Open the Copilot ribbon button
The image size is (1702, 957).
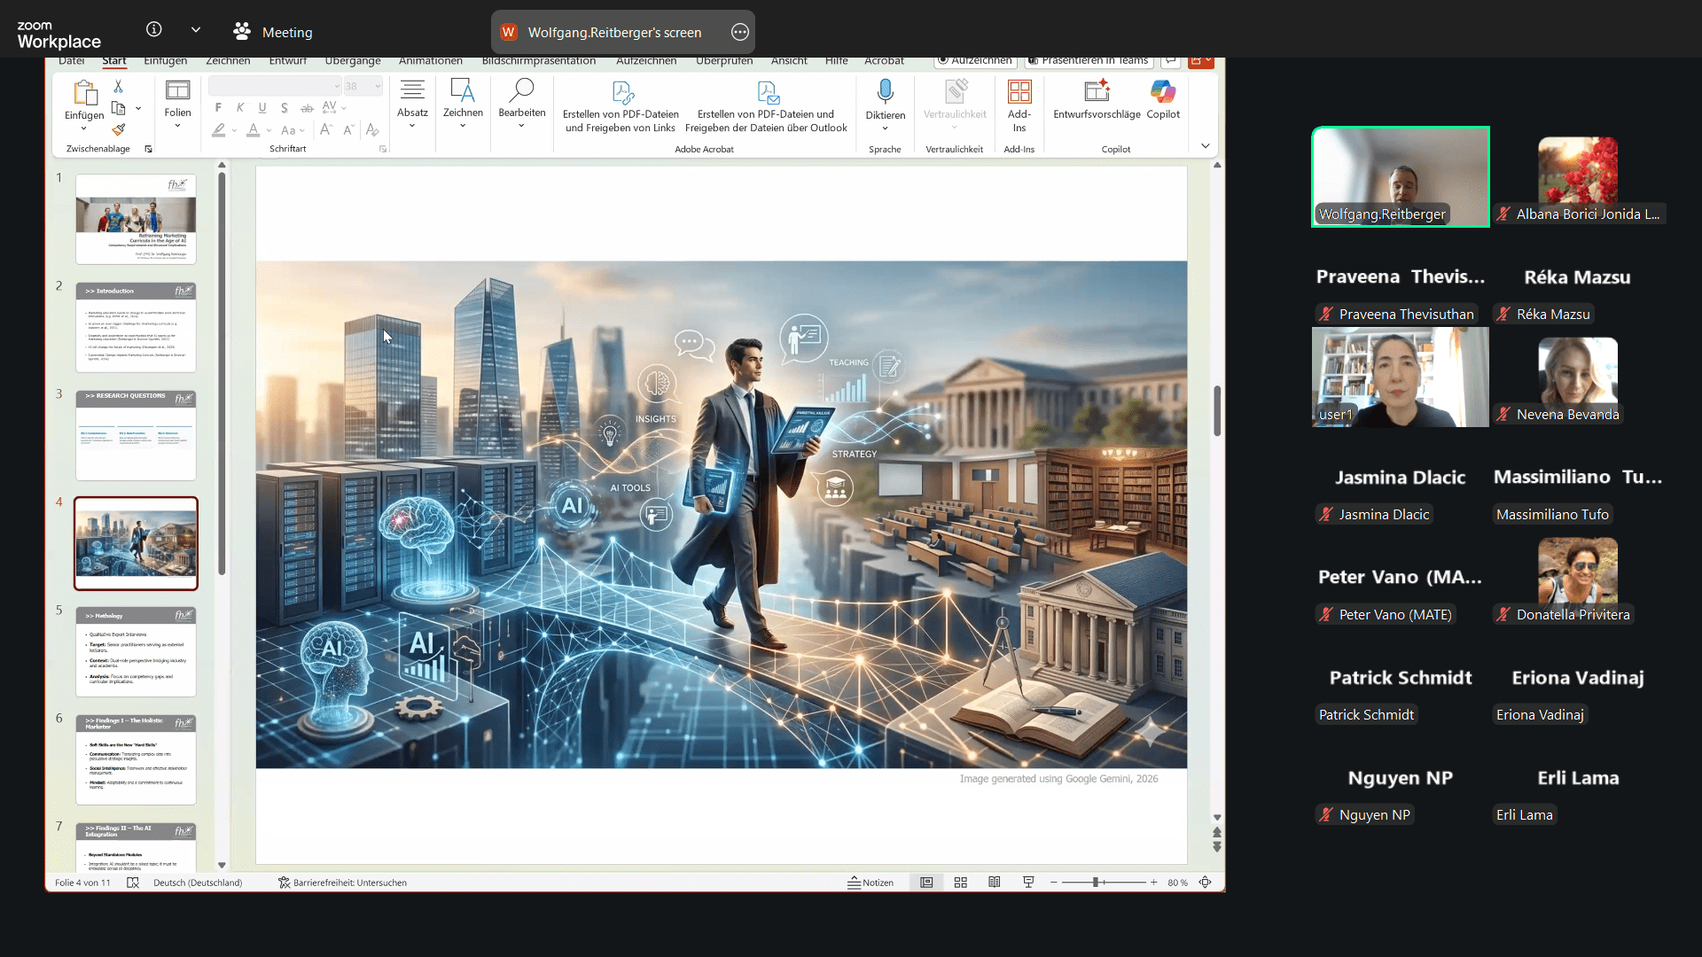pyautogui.click(x=1162, y=92)
